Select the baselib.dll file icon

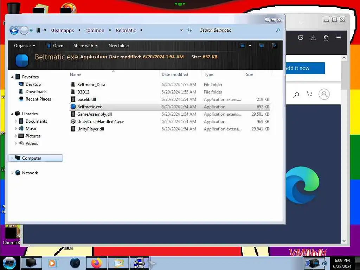tap(73, 99)
